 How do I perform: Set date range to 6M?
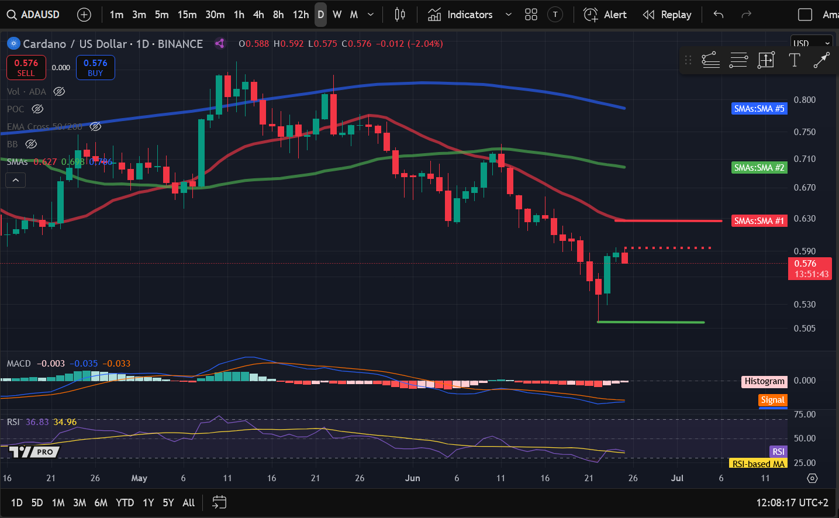pyautogui.click(x=101, y=503)
